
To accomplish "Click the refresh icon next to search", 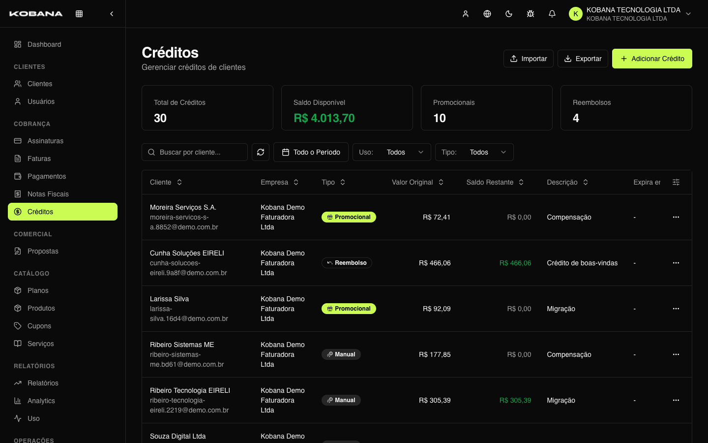I will pyautogui.click(x=261, y=152).
